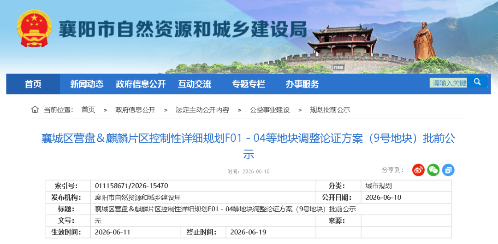Click the 生效时间 value 2026-06-11
The image size is (498, 244).
tap(113, 232)
